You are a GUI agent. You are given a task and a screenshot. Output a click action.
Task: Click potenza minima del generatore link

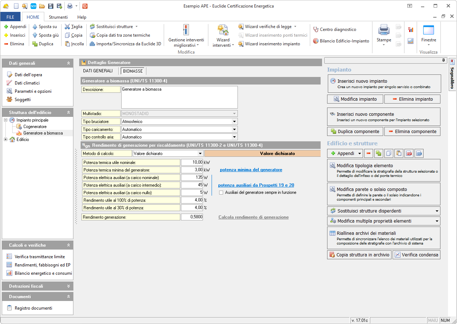251,170
